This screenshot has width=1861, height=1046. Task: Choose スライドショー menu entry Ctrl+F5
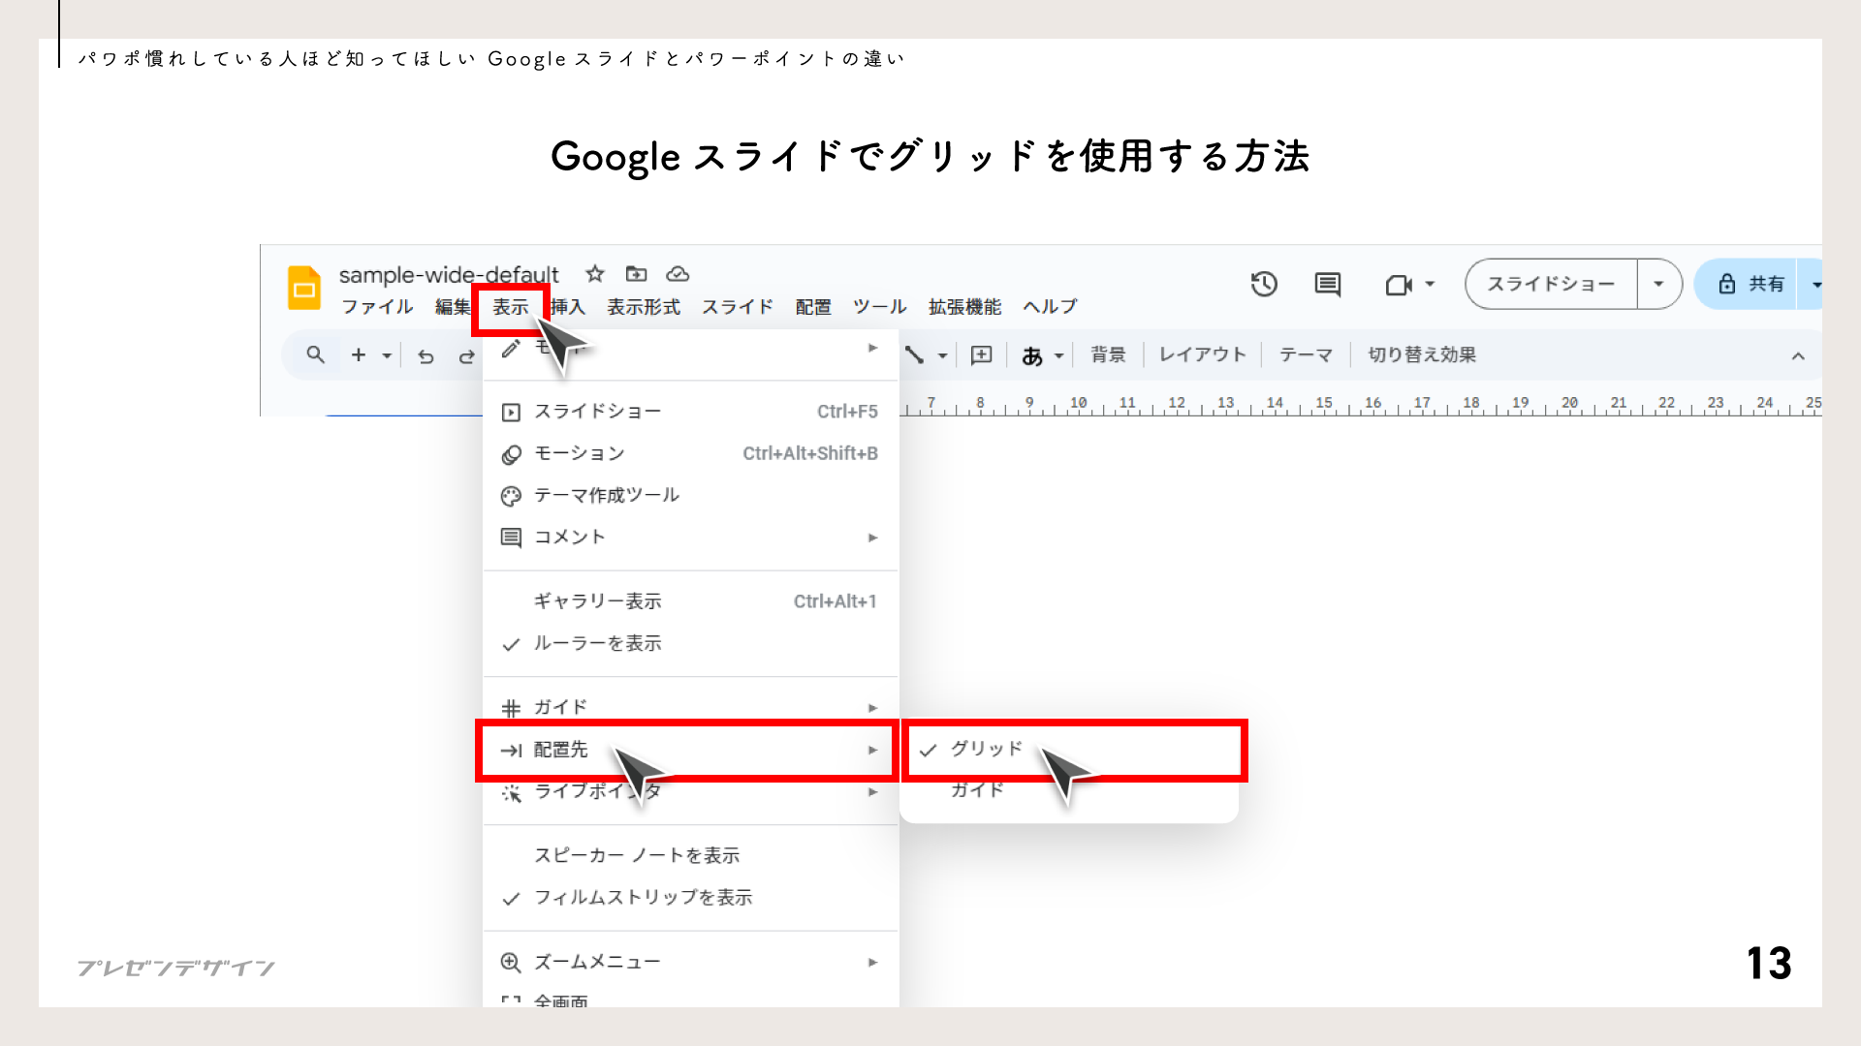(x=690, y=412)
